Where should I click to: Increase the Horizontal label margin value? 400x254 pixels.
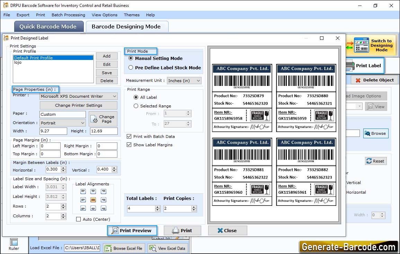[x=63, y=168]
